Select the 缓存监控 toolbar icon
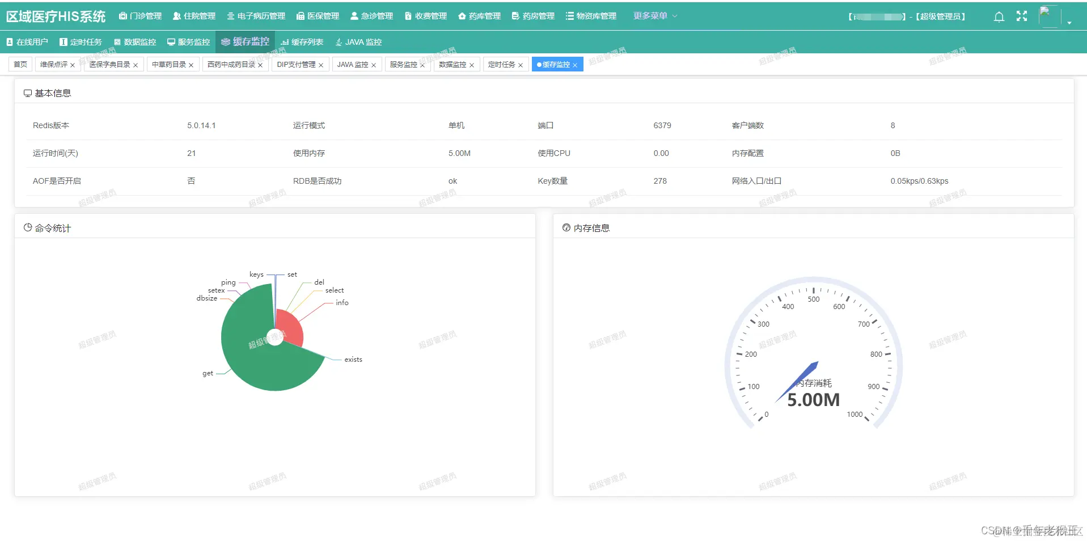The height and width of the screenshot is (541, 1087). pyautogui.click(x=225, y=41)
